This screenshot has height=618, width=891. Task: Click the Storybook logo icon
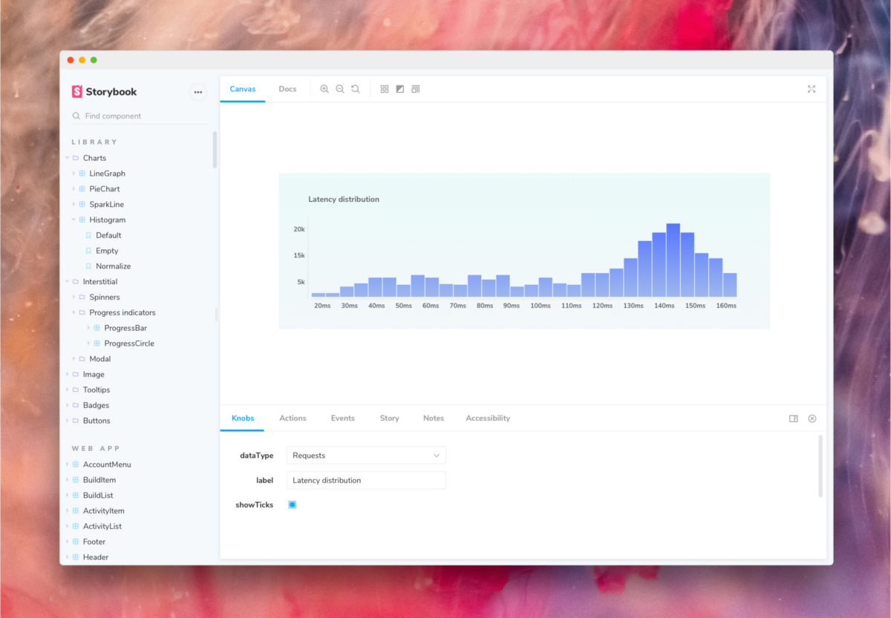pyautogui.click(x=76, y=91)
